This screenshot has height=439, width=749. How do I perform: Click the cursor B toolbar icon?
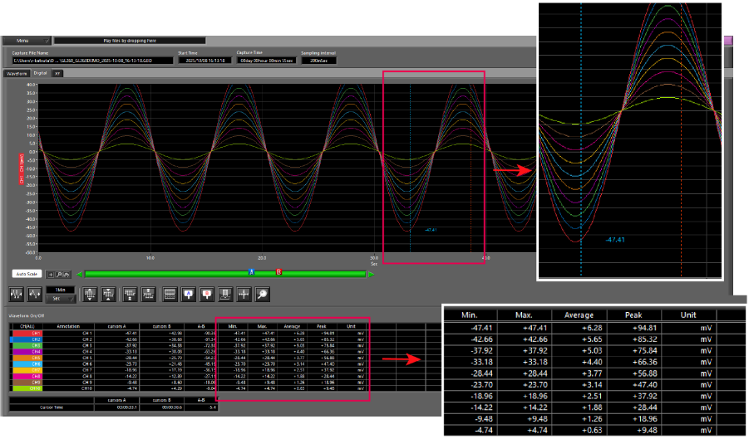[x=207, y=294]
